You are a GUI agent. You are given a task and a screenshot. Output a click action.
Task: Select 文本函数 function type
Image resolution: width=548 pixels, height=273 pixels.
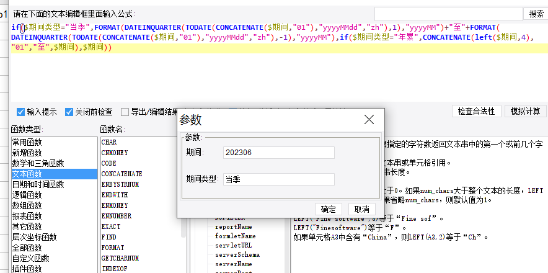[54, 174]
